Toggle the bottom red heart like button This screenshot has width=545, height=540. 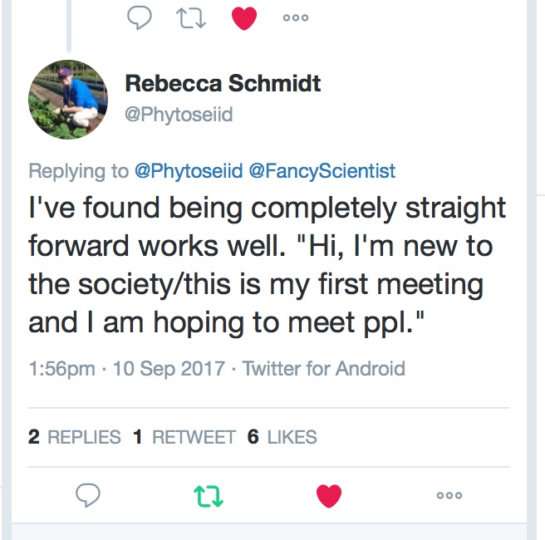329,495
